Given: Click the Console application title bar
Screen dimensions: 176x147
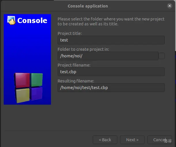Looking at the screenshot, I should coord(88,6).
